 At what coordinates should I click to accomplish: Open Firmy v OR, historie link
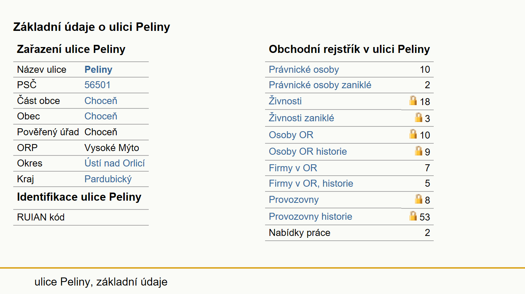tap(311, 183)
